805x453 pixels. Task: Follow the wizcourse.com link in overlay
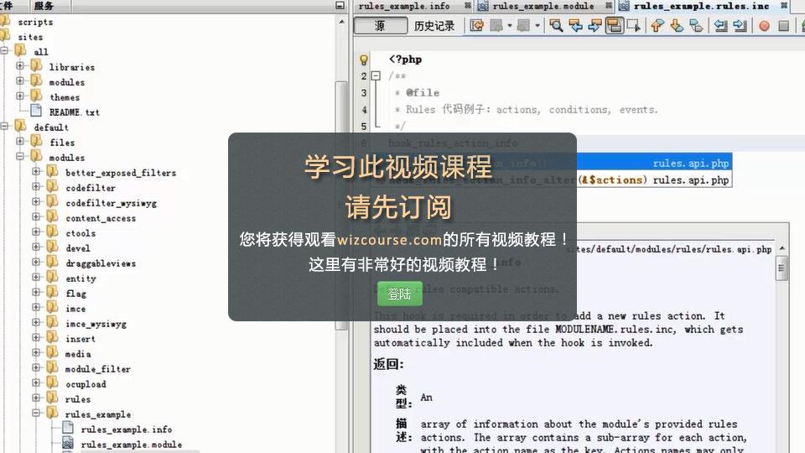pos(389,239)
